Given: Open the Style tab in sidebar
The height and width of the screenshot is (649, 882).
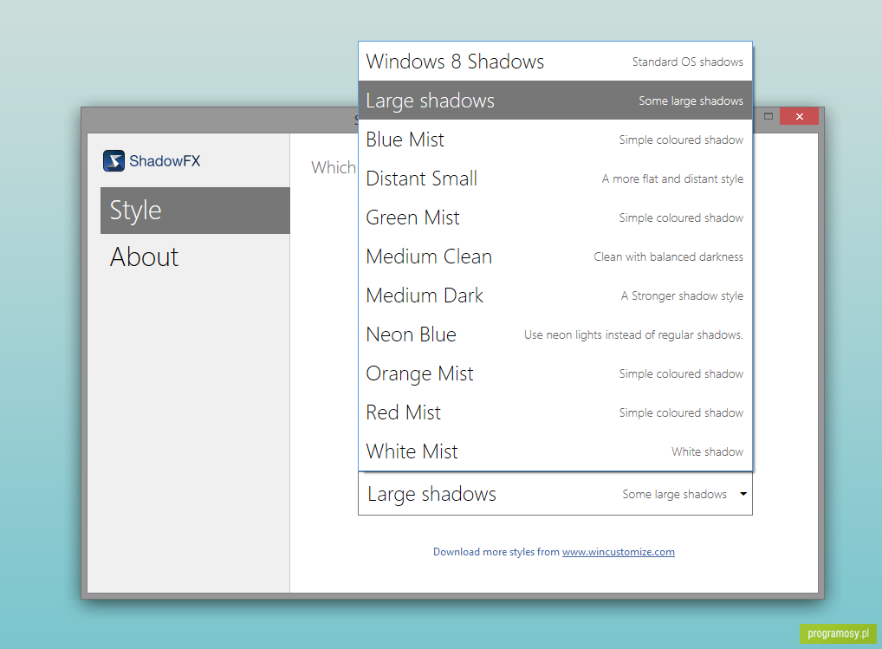Looking at the screenshot, I should pyautogui.click(x=195, y=211).
